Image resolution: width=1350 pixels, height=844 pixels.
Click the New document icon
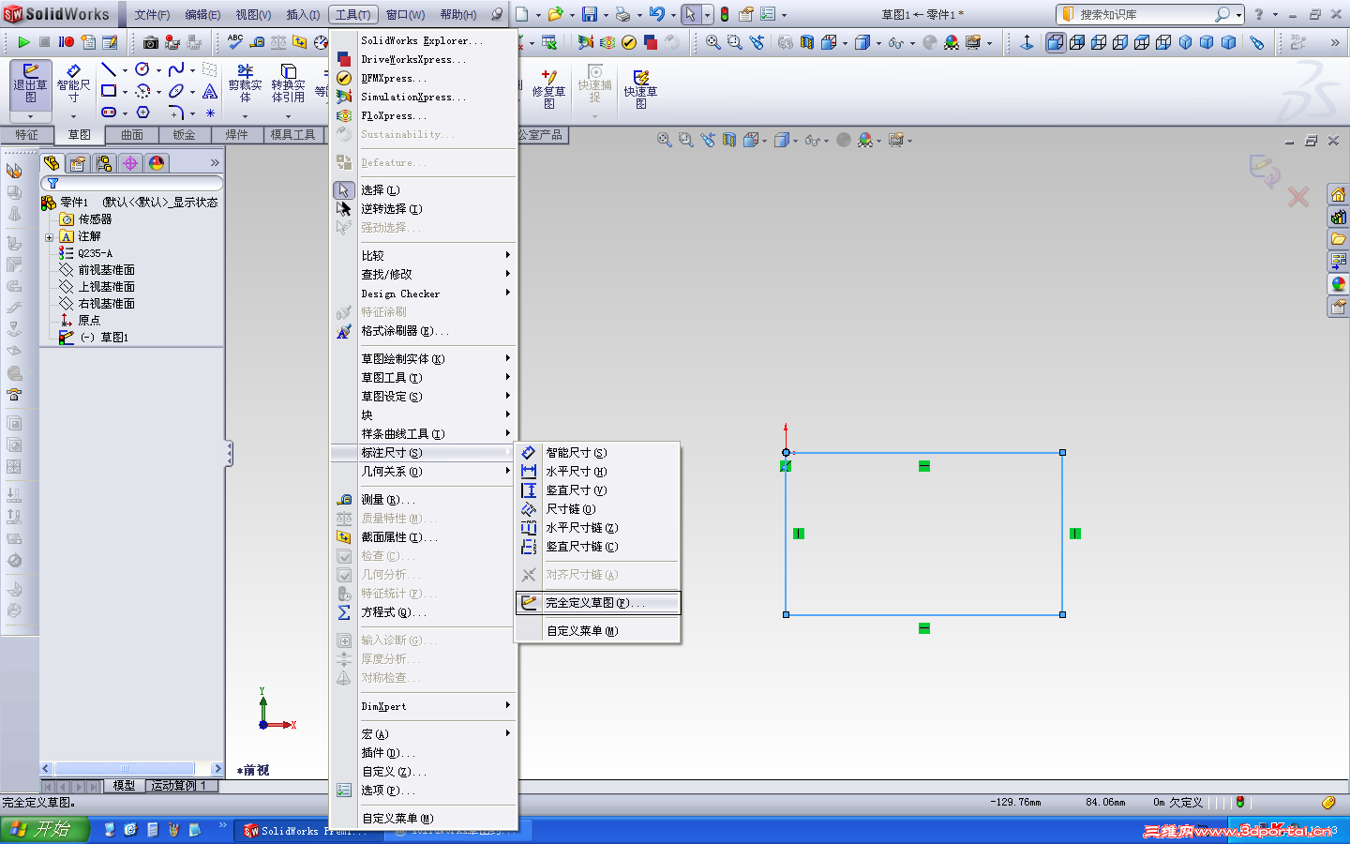point(521,14)
